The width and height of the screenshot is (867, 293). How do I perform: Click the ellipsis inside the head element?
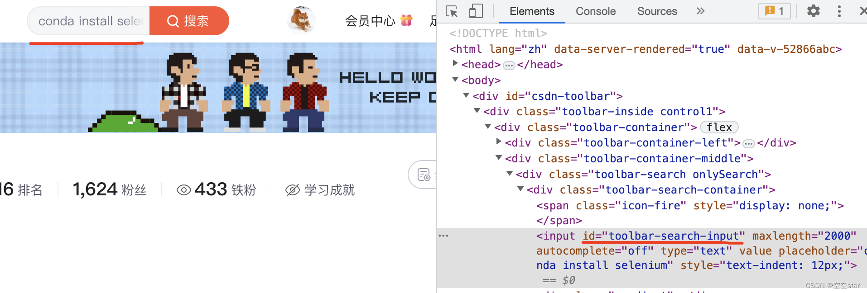tap(509, 66)
